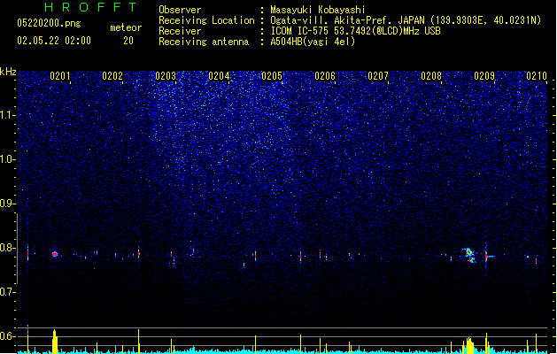The width and height of the screenshot is (557, 354).
Task: Click the date 02.05.22 02:00
Action: 54,41
